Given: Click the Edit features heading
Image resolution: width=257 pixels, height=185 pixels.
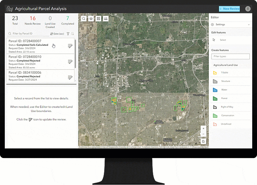Looking at the screenshot, I should click(218, 32).
